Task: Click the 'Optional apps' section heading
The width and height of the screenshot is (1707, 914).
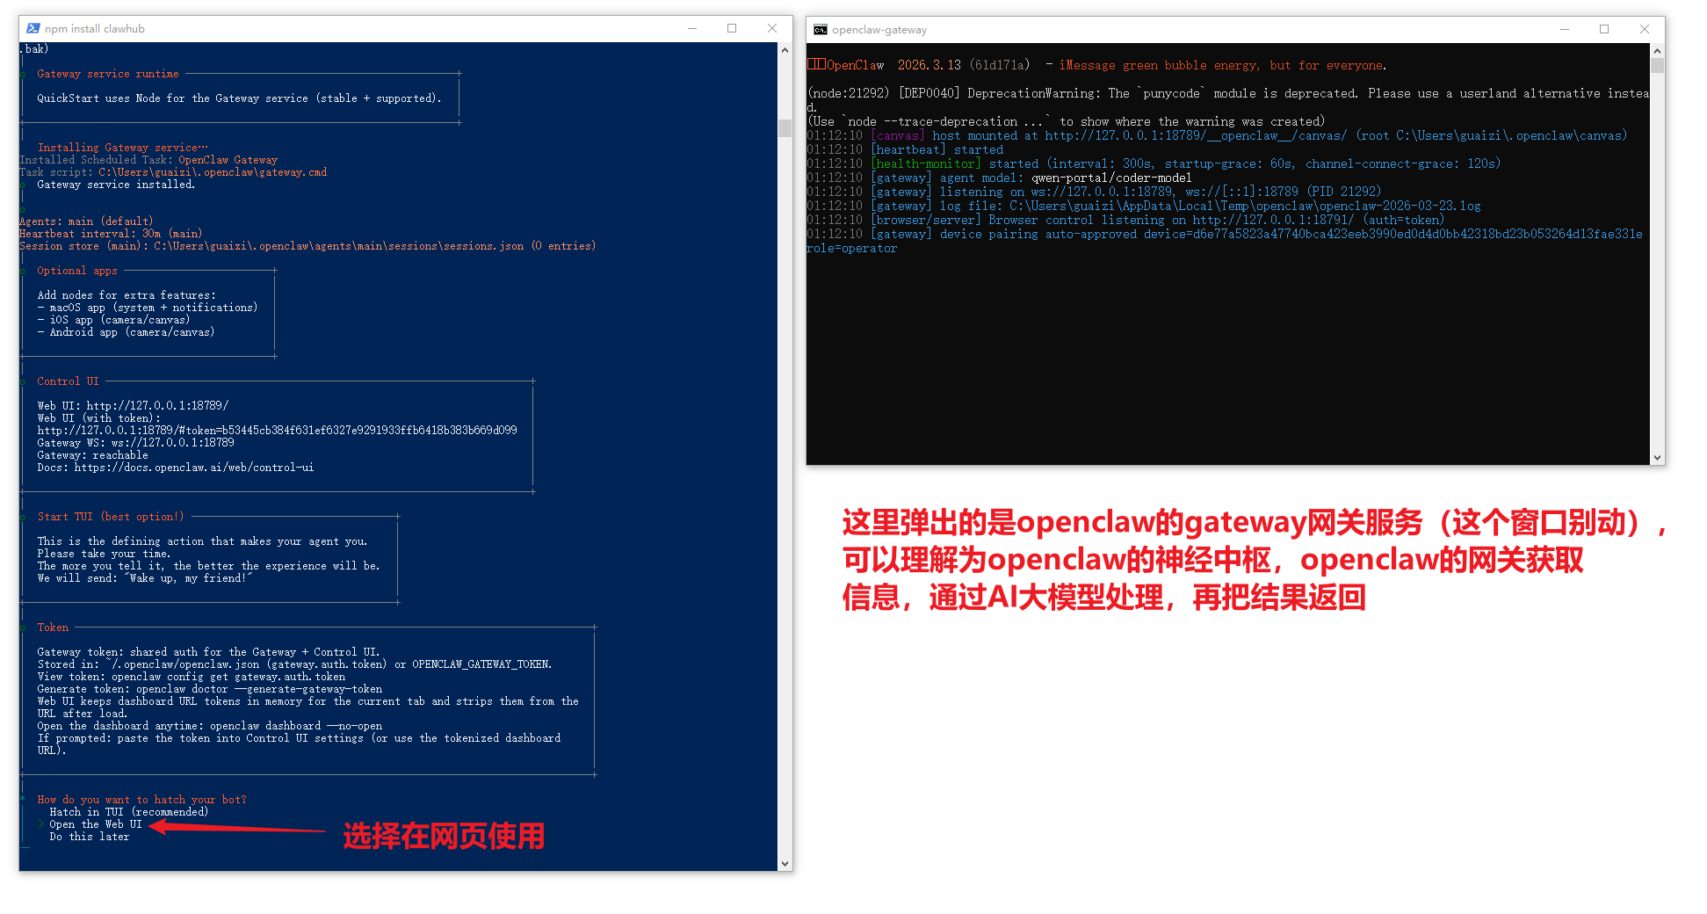Action: click(77, 271)
